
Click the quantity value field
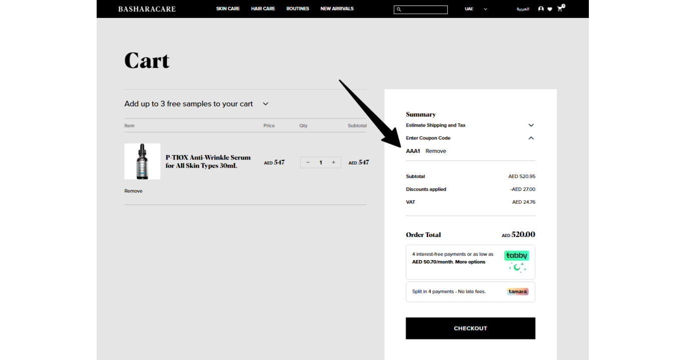click(x=320, y=162)
